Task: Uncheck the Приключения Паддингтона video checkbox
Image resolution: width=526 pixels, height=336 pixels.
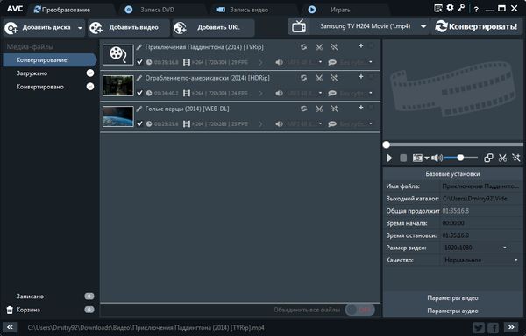Action: (x=139, y=62)
